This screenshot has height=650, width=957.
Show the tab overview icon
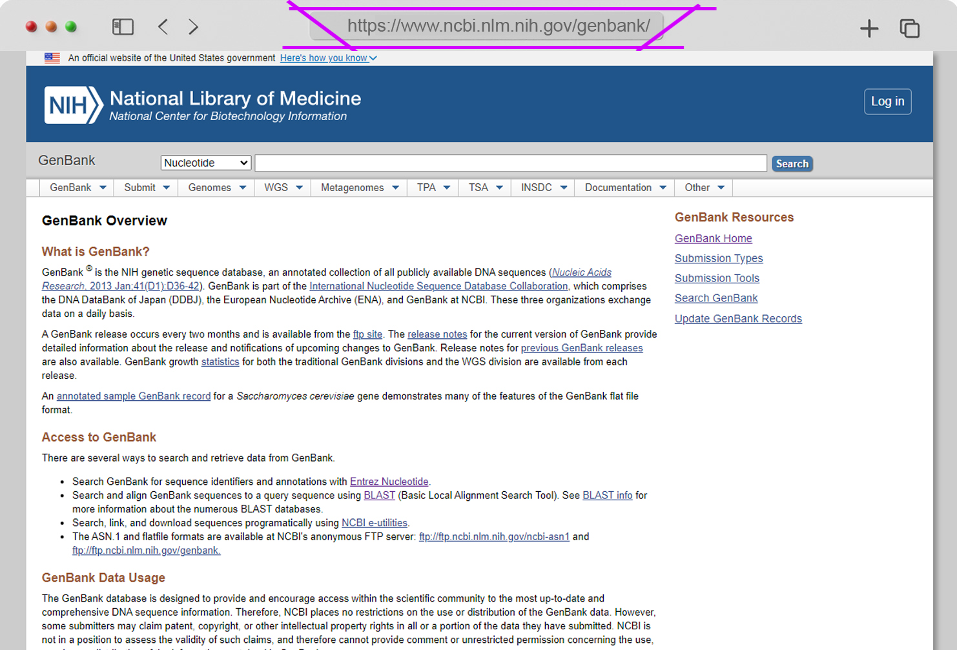point(910,28)
